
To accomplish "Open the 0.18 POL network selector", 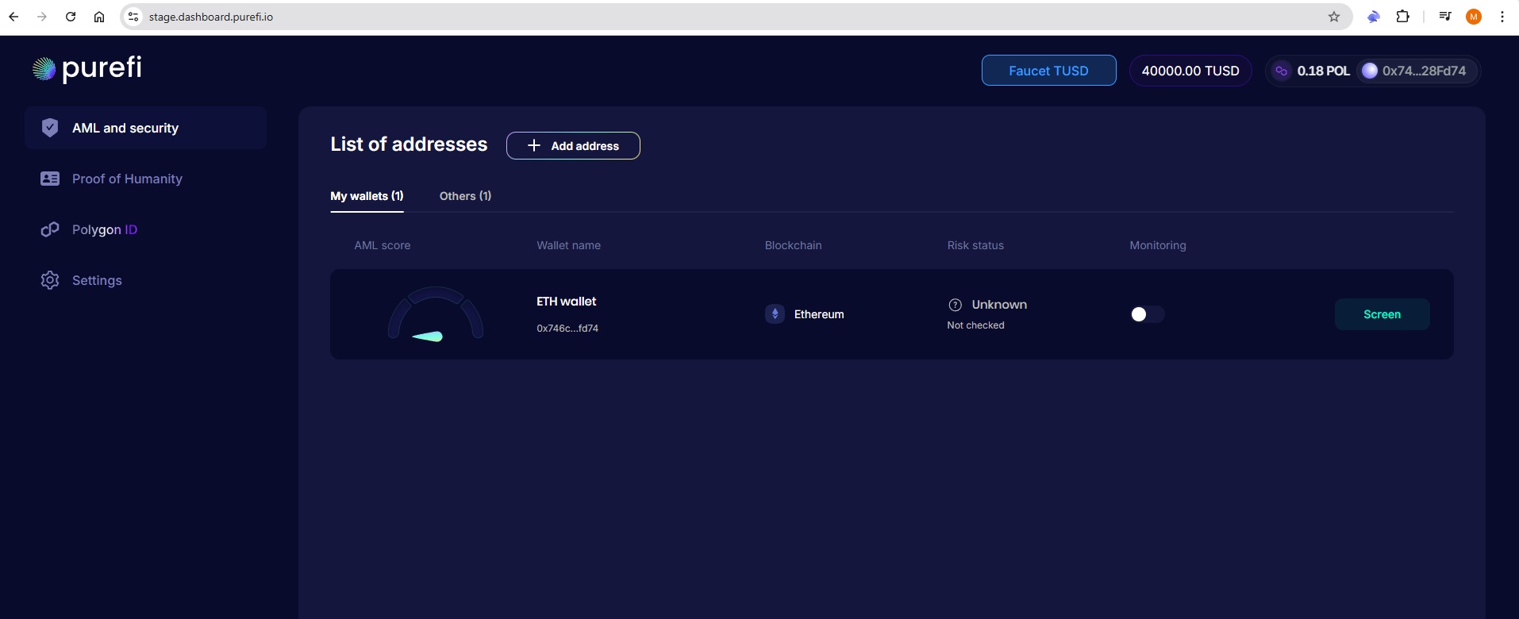I will click(1311, 71).
